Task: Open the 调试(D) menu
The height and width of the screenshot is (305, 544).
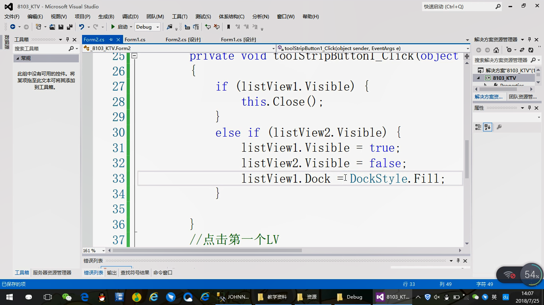Action: coord(130,16)
